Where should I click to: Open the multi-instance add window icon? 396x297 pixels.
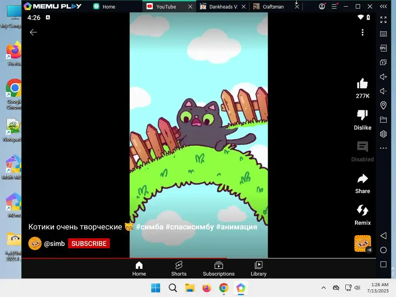[383, 62]
